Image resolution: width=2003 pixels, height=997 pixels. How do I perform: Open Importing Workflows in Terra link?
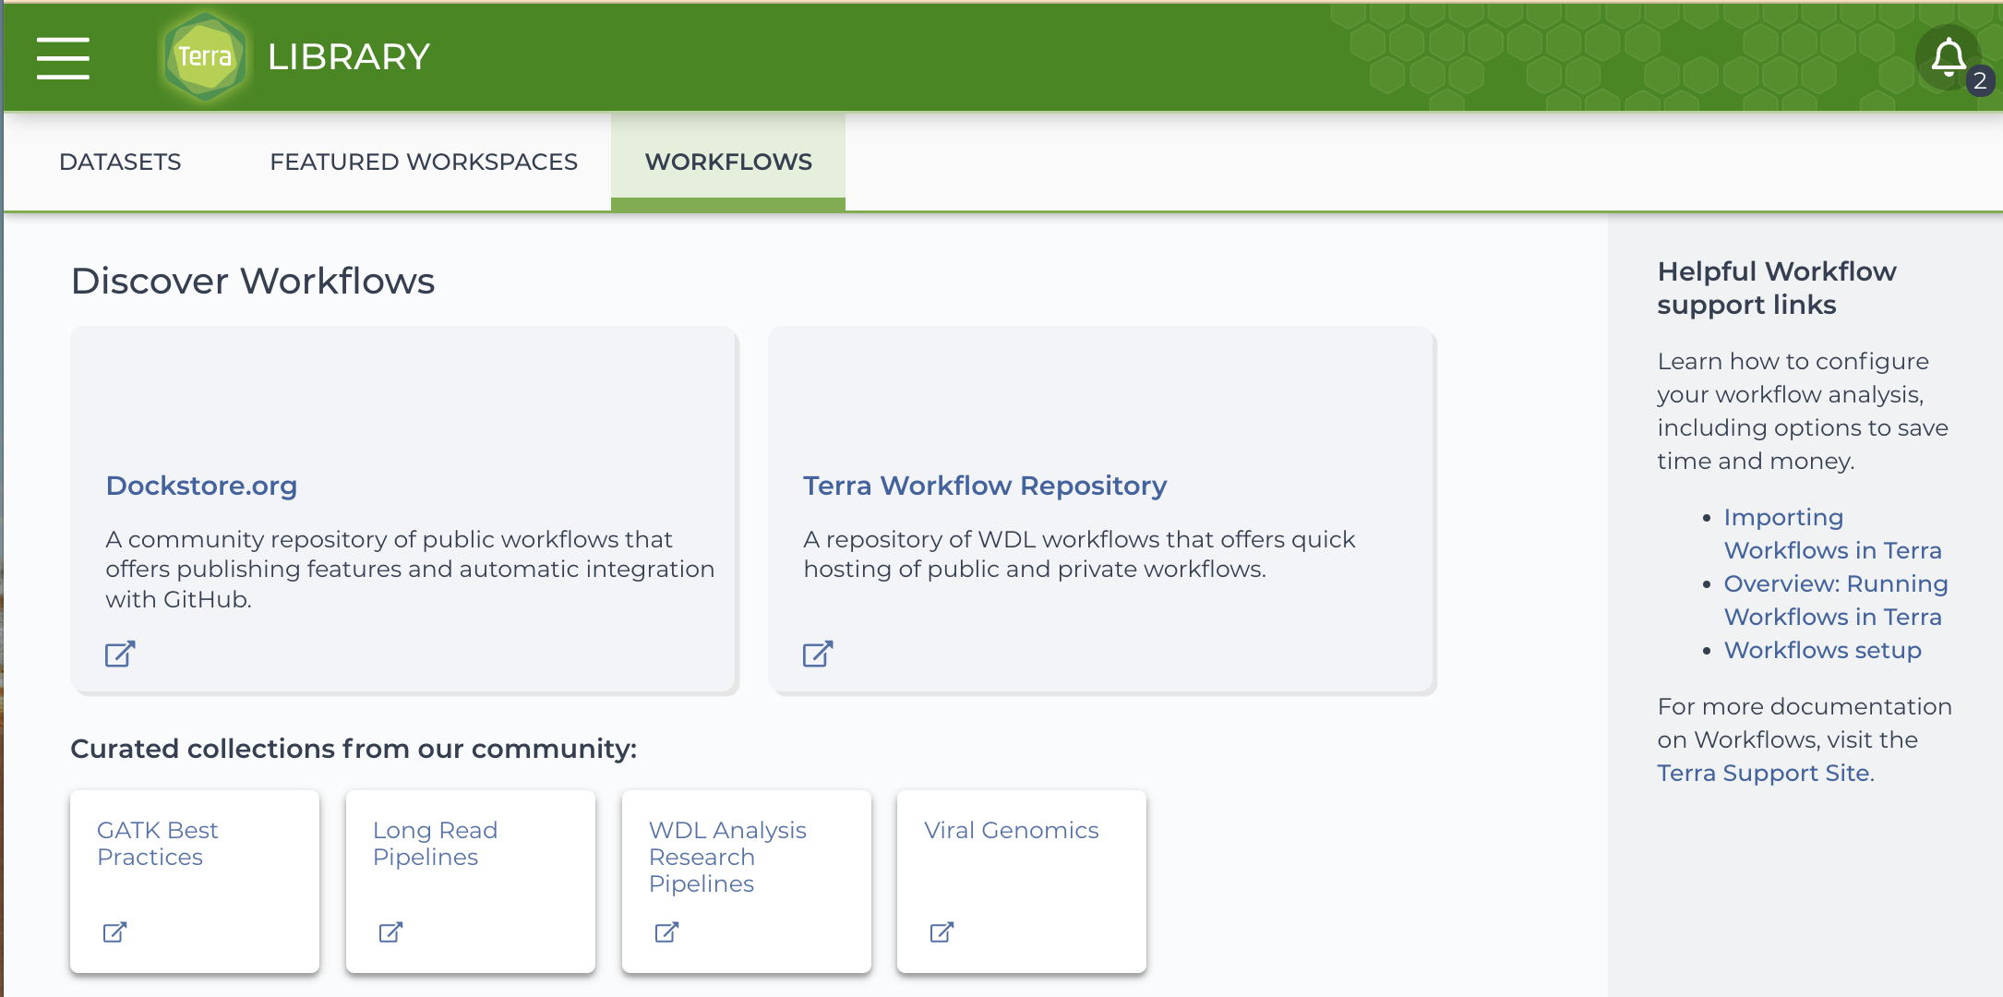coord(1833,534)
